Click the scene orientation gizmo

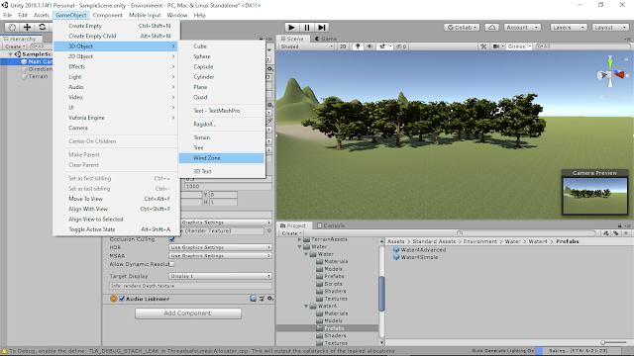(610, 74)
